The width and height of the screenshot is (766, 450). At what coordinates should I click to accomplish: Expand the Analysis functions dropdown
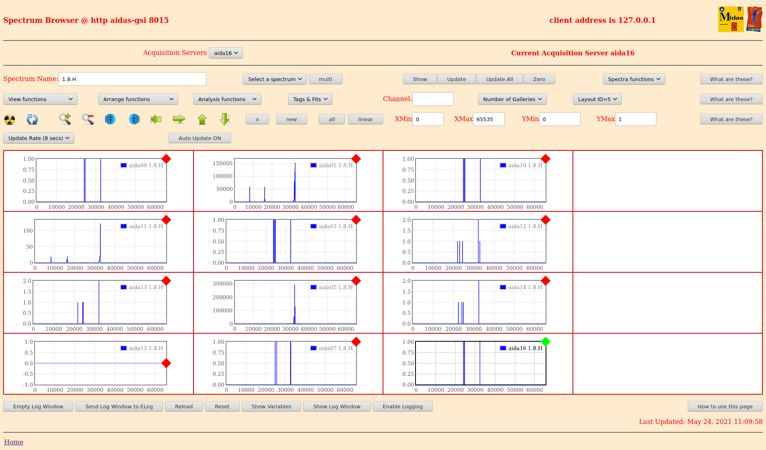pyautogui.click(x=227, y=99)
